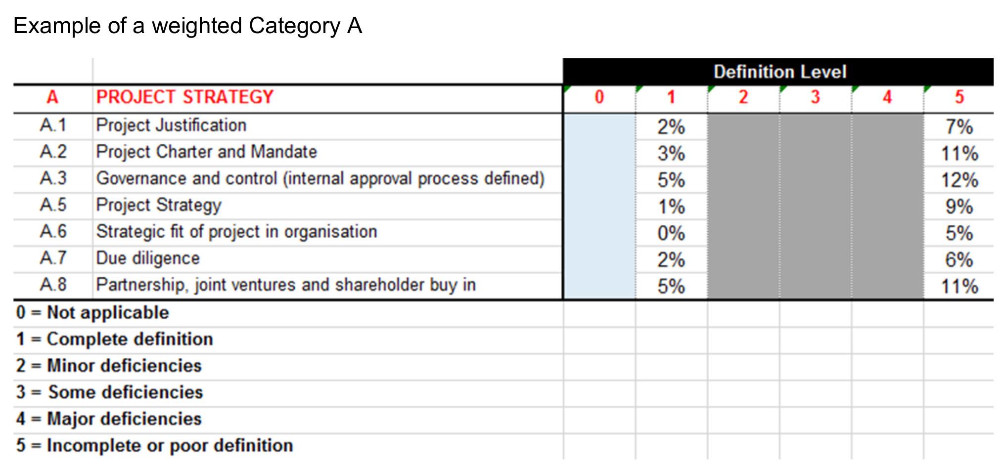Select the blue level 0 cell for Project Strategy
1004x466 pixels.
[x=599, y=207]
